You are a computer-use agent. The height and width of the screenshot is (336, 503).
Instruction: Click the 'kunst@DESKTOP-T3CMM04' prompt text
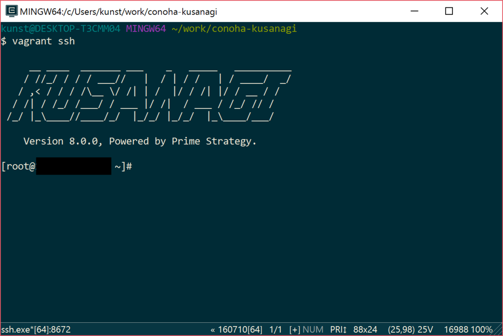click(x=60, y=28)
